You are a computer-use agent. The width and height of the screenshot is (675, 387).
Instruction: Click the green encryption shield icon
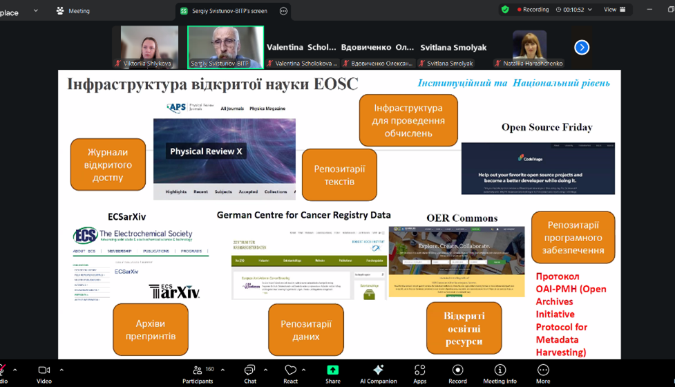click(505, 10)
